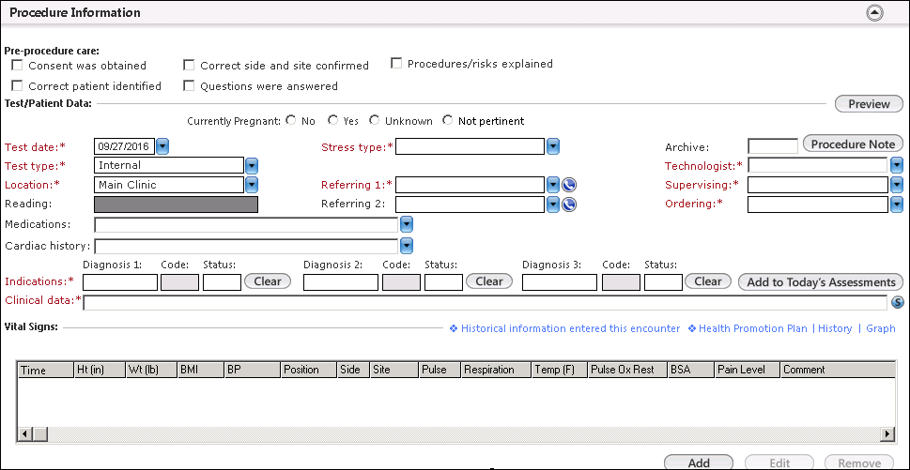
Task: Click the Diagnosis 3 Status field
Action: coord(663,282)
